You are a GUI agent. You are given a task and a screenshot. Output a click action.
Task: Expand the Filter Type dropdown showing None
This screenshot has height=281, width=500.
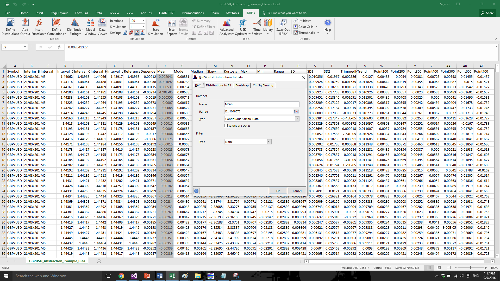click(269, 142)
